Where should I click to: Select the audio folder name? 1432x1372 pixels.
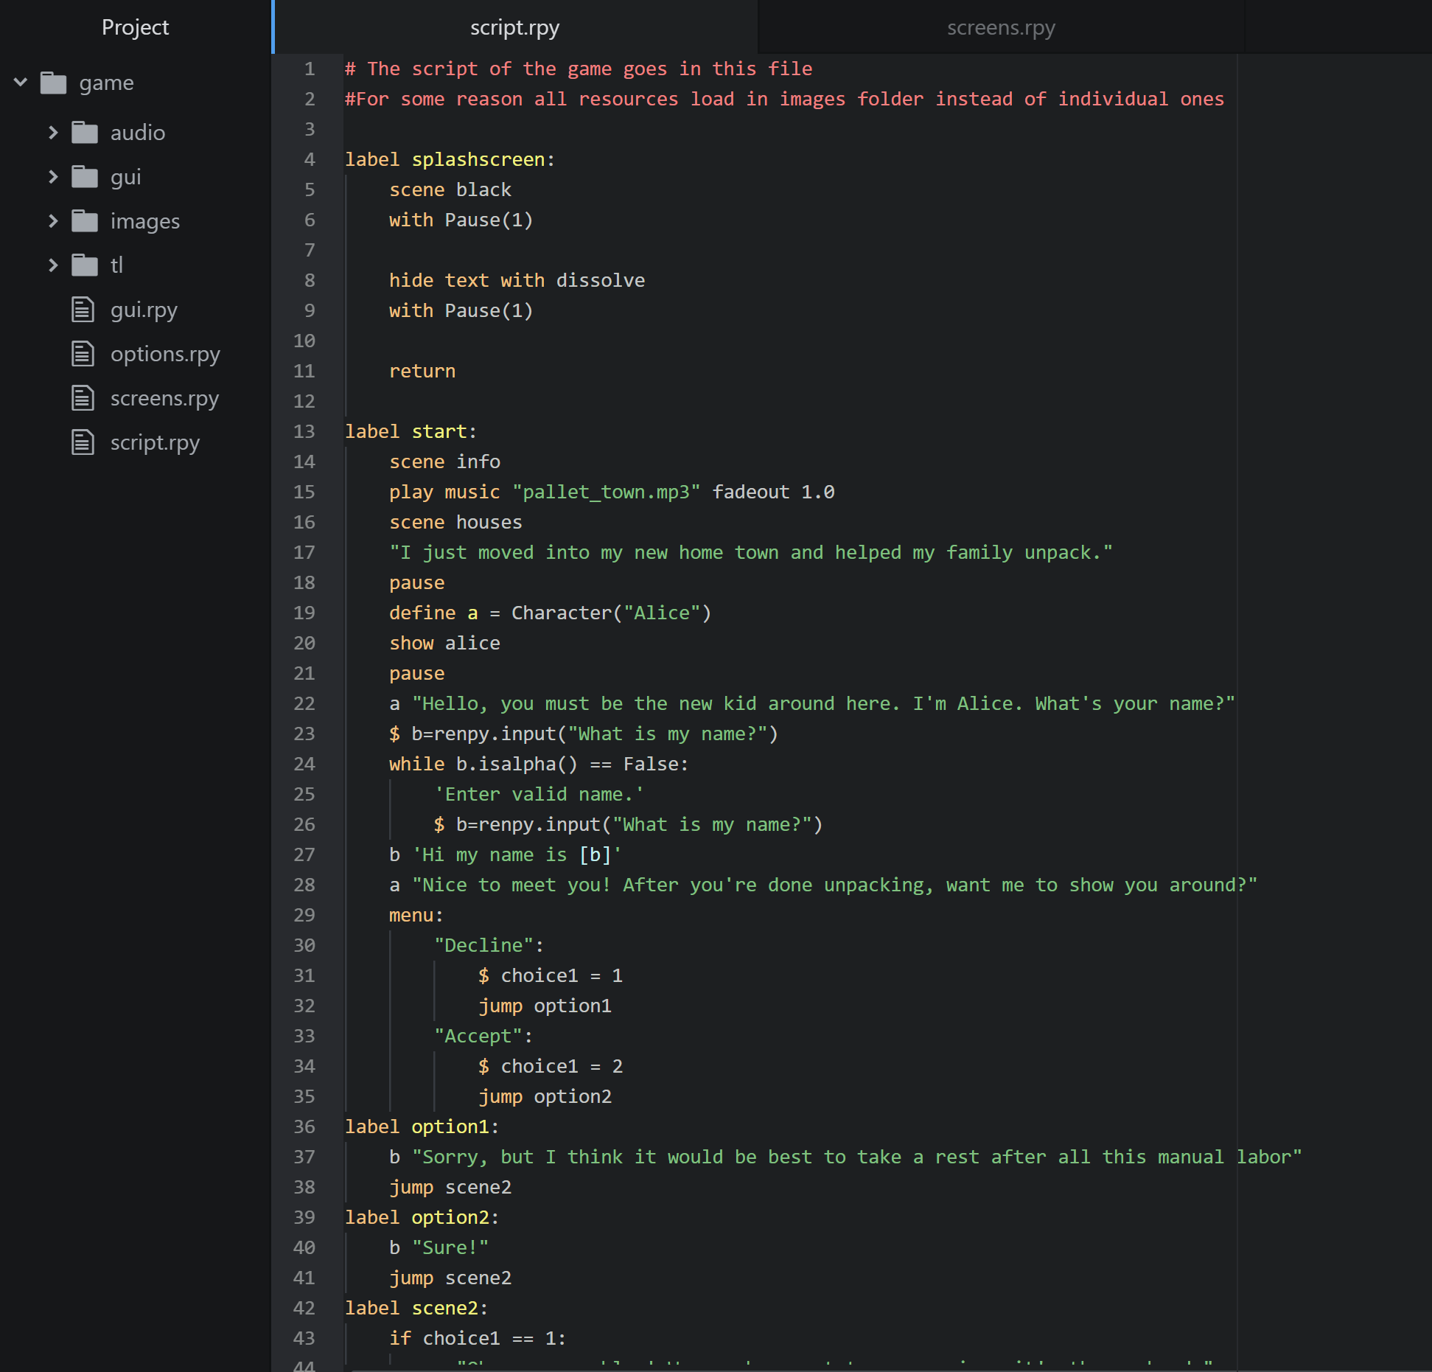pos(138,133)
